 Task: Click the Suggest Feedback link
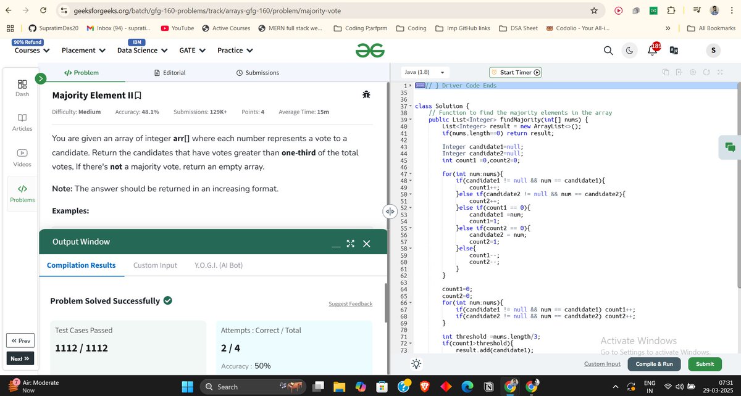click(x=350, y=303)
